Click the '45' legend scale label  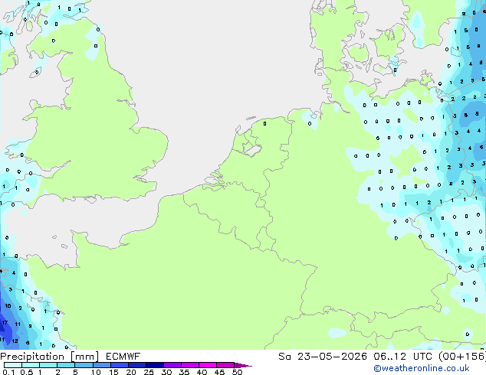coord(219,372)
